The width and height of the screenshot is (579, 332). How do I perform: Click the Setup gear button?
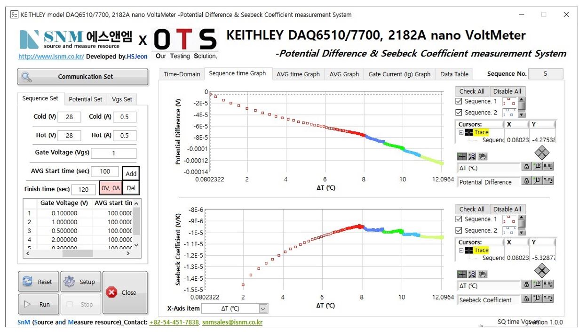point(79,282)
